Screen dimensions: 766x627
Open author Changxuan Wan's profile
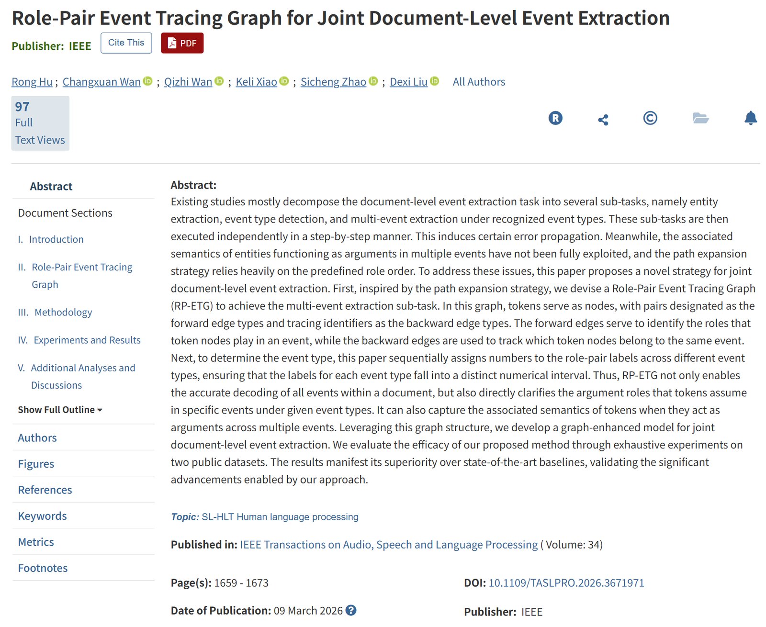[x=101, y=82]
